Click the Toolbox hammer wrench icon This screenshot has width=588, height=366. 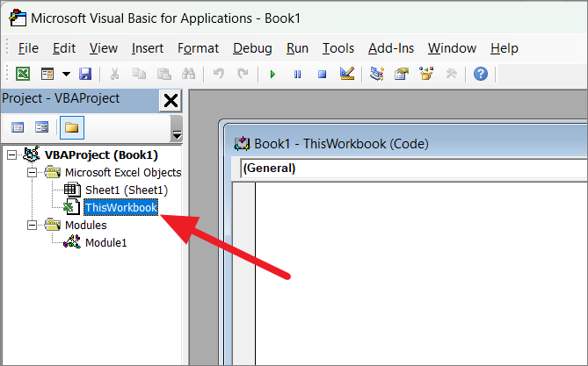451,74
